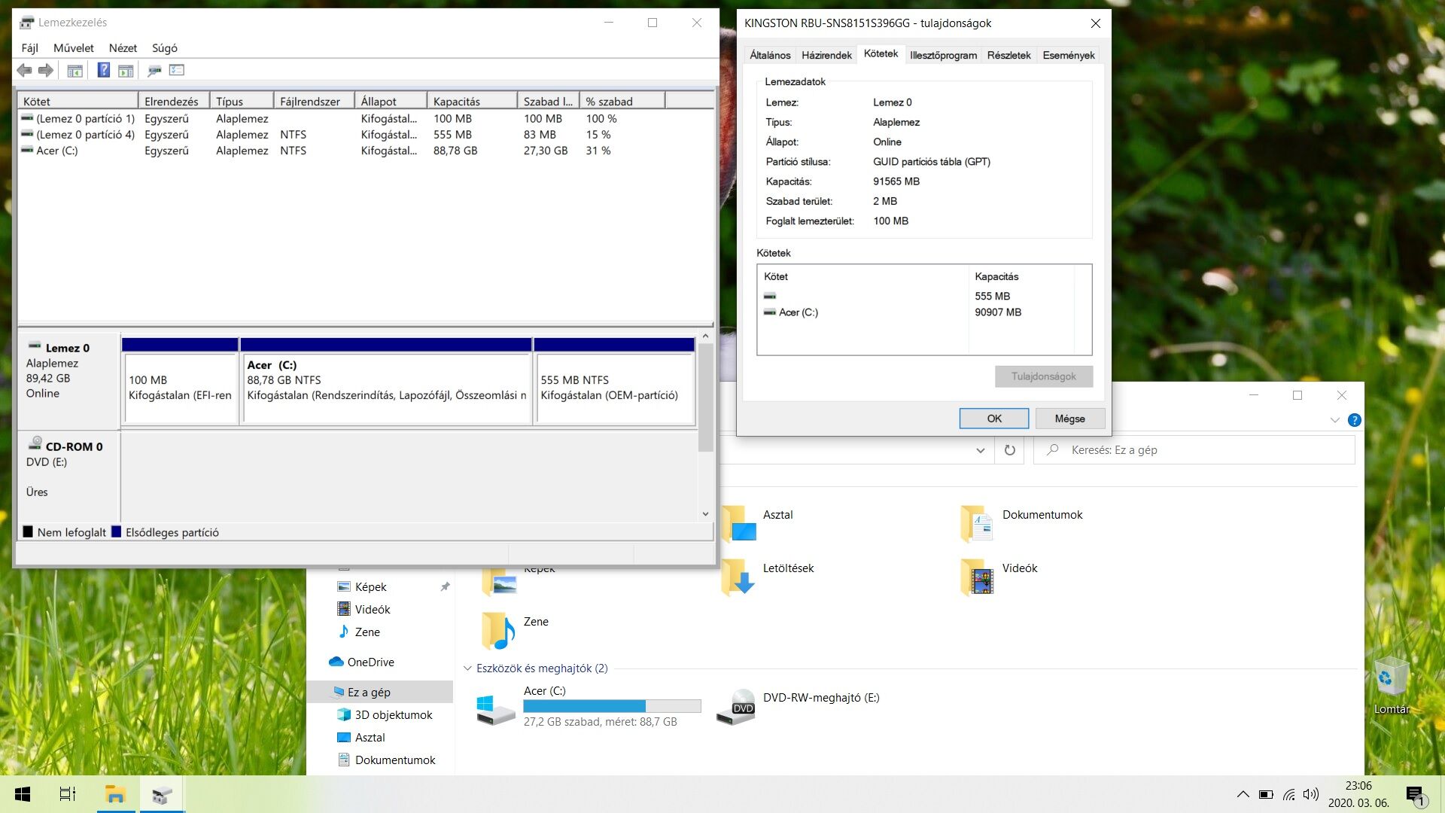1445x813 pixels.
Task: Select the 100 MB EFI partition block
Action: (x=180, y=382)
